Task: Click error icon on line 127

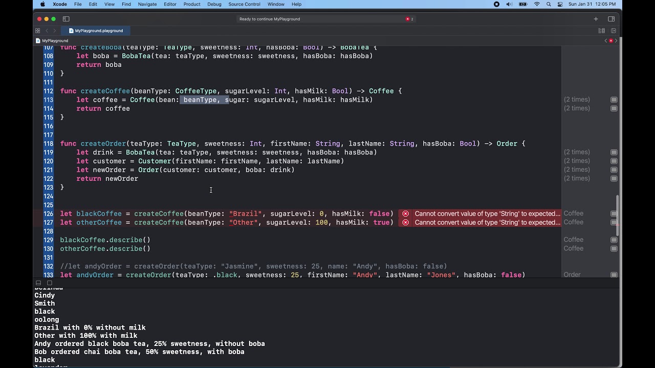Action: (405, 222)
